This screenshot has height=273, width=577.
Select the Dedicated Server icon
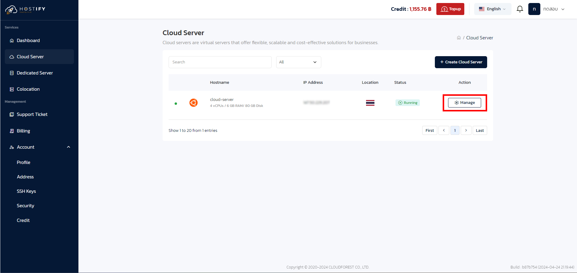coord(12,73)
